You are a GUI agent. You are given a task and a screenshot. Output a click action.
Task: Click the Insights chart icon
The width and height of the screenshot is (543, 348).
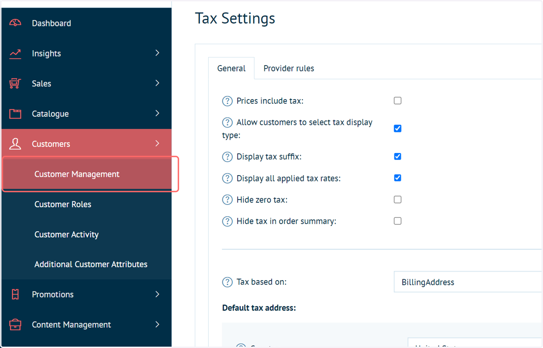tap(15, 53)
